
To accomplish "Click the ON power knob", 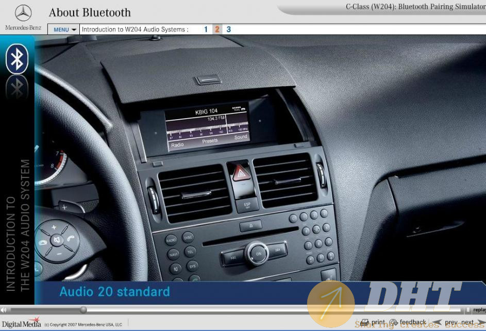I will click(x=258, y=253).
